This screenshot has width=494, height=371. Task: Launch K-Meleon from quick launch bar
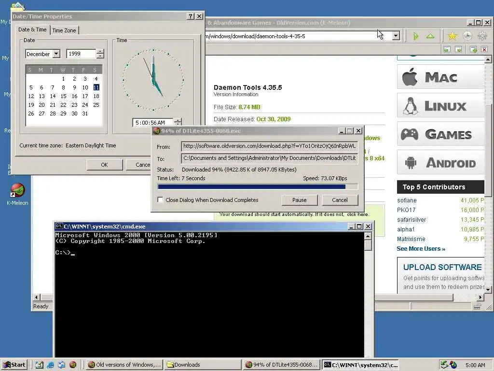73,365
